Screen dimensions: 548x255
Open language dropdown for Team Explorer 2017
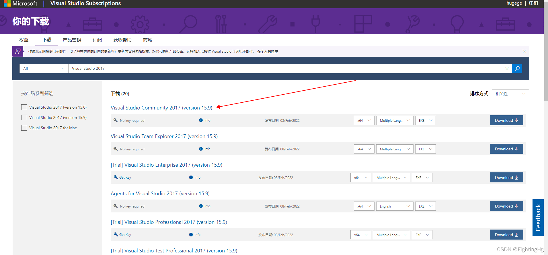395,149
